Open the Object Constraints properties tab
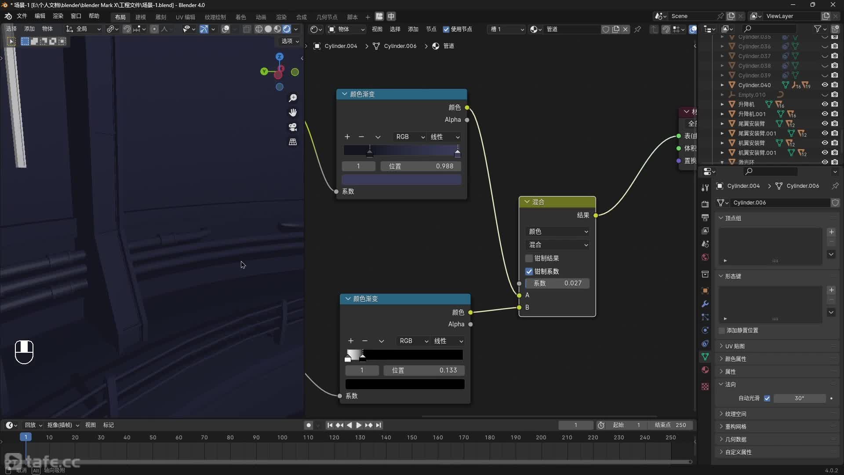This screenshot has width=844, height=475. coord(705,343)
